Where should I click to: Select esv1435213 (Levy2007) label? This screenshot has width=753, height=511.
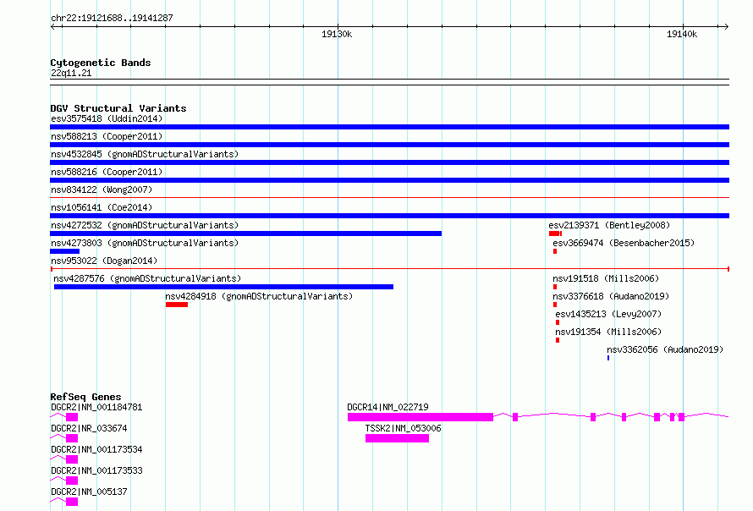[x=608, y=314]
